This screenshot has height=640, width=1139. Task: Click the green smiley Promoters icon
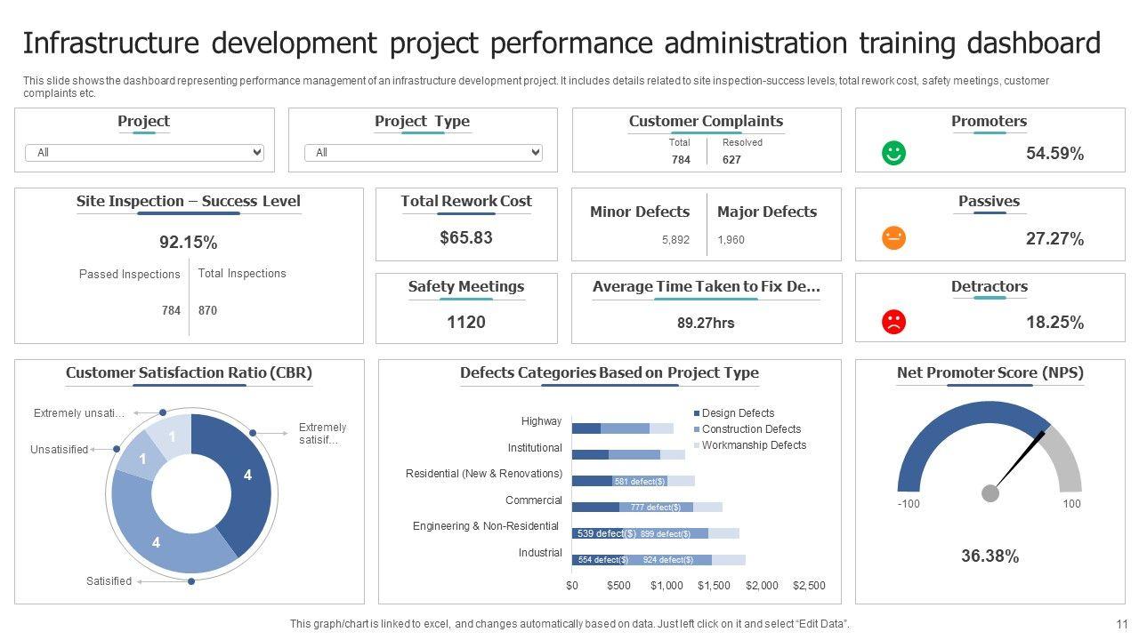(x=893, y=153)
